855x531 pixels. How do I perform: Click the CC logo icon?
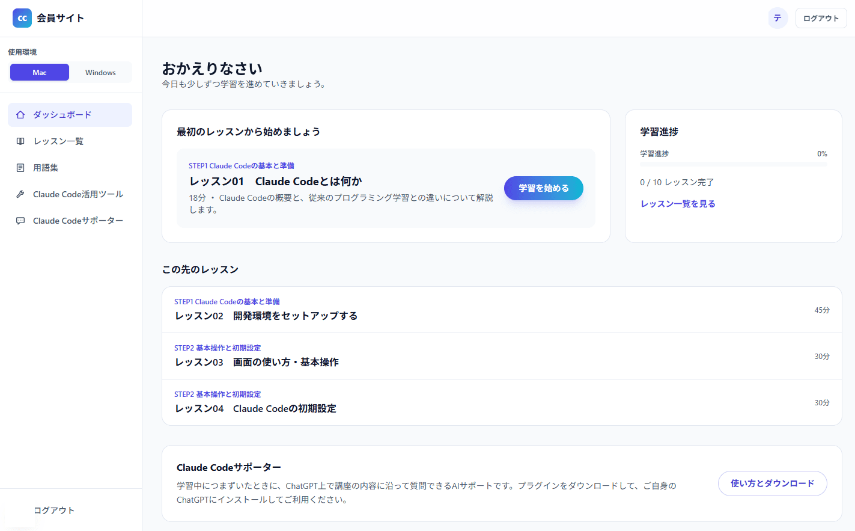coord(22,18)
